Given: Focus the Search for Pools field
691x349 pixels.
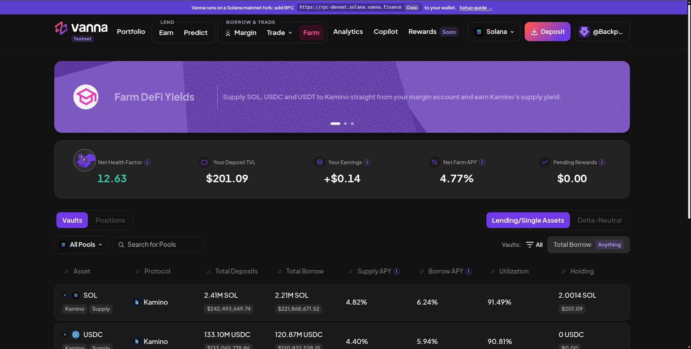Looking at the screenshot, I should [158, 245].
